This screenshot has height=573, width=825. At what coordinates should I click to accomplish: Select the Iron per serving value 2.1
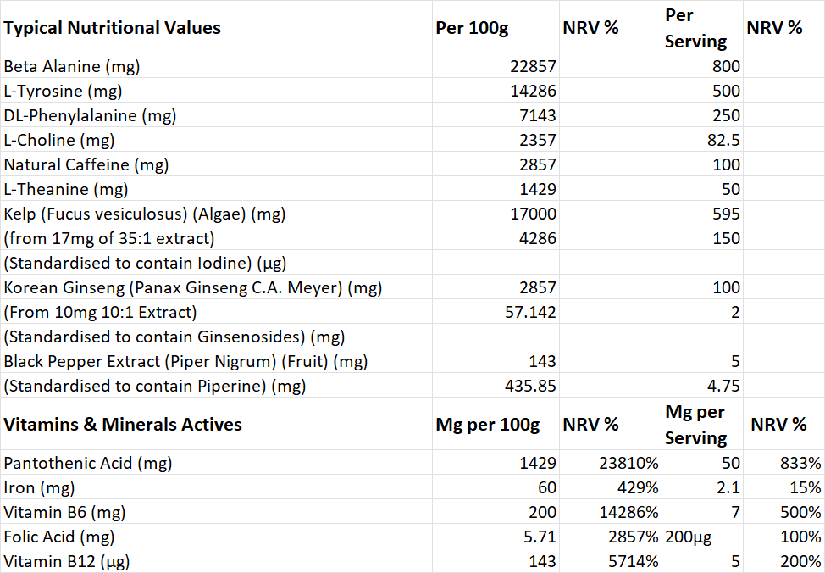click(x=702, y=487)
